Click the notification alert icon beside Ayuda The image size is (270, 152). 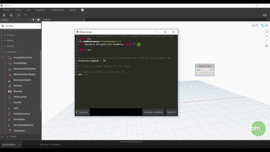[83, 10]
